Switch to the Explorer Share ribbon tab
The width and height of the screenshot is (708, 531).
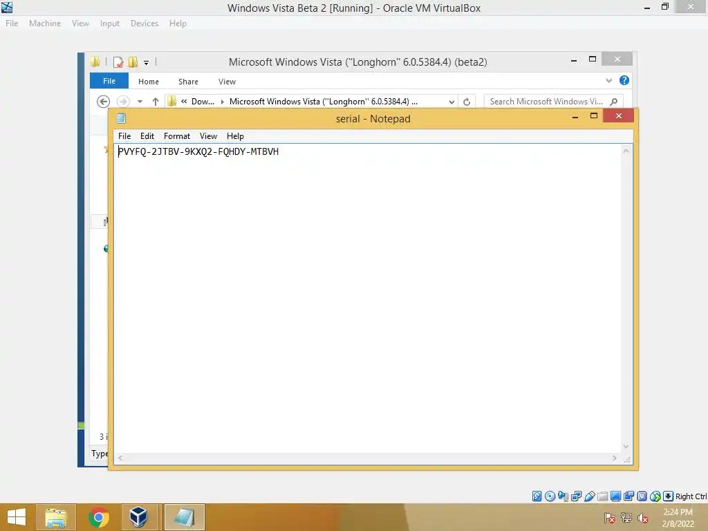pos(188,82)
